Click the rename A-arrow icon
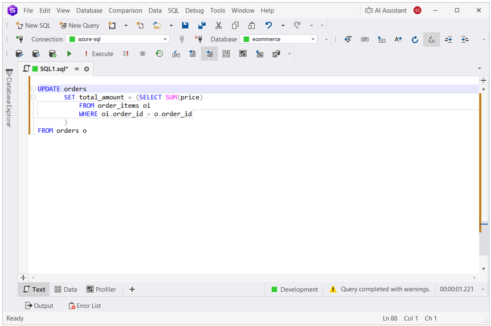This screenshot has height=326, width=491. [x=398, y=39]
